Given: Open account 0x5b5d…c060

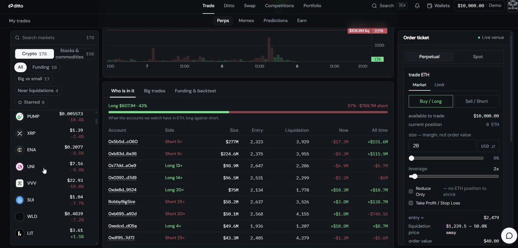Looking at the screenshot, I should [123, 142].
